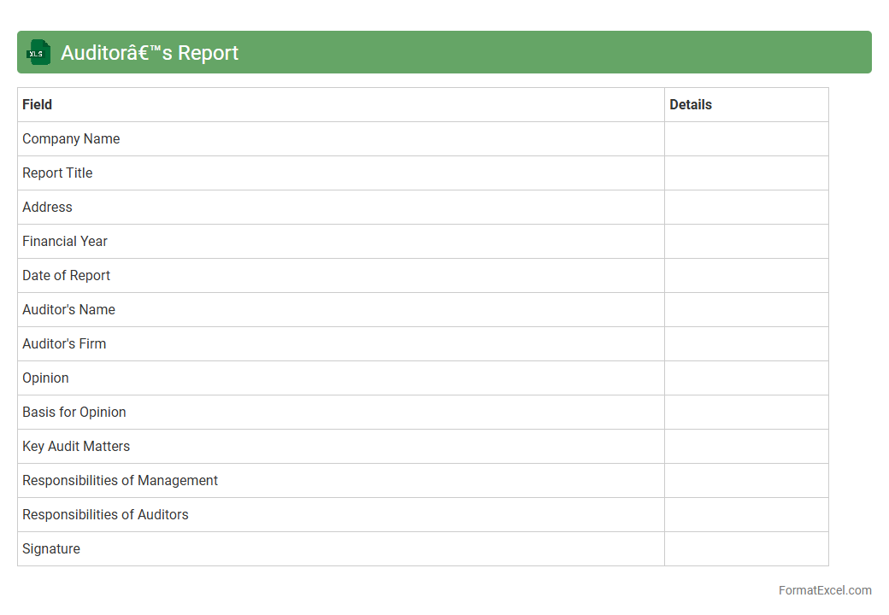889x615 pixels.
Task: Select the Address details cell
Action: pos(745,207)
